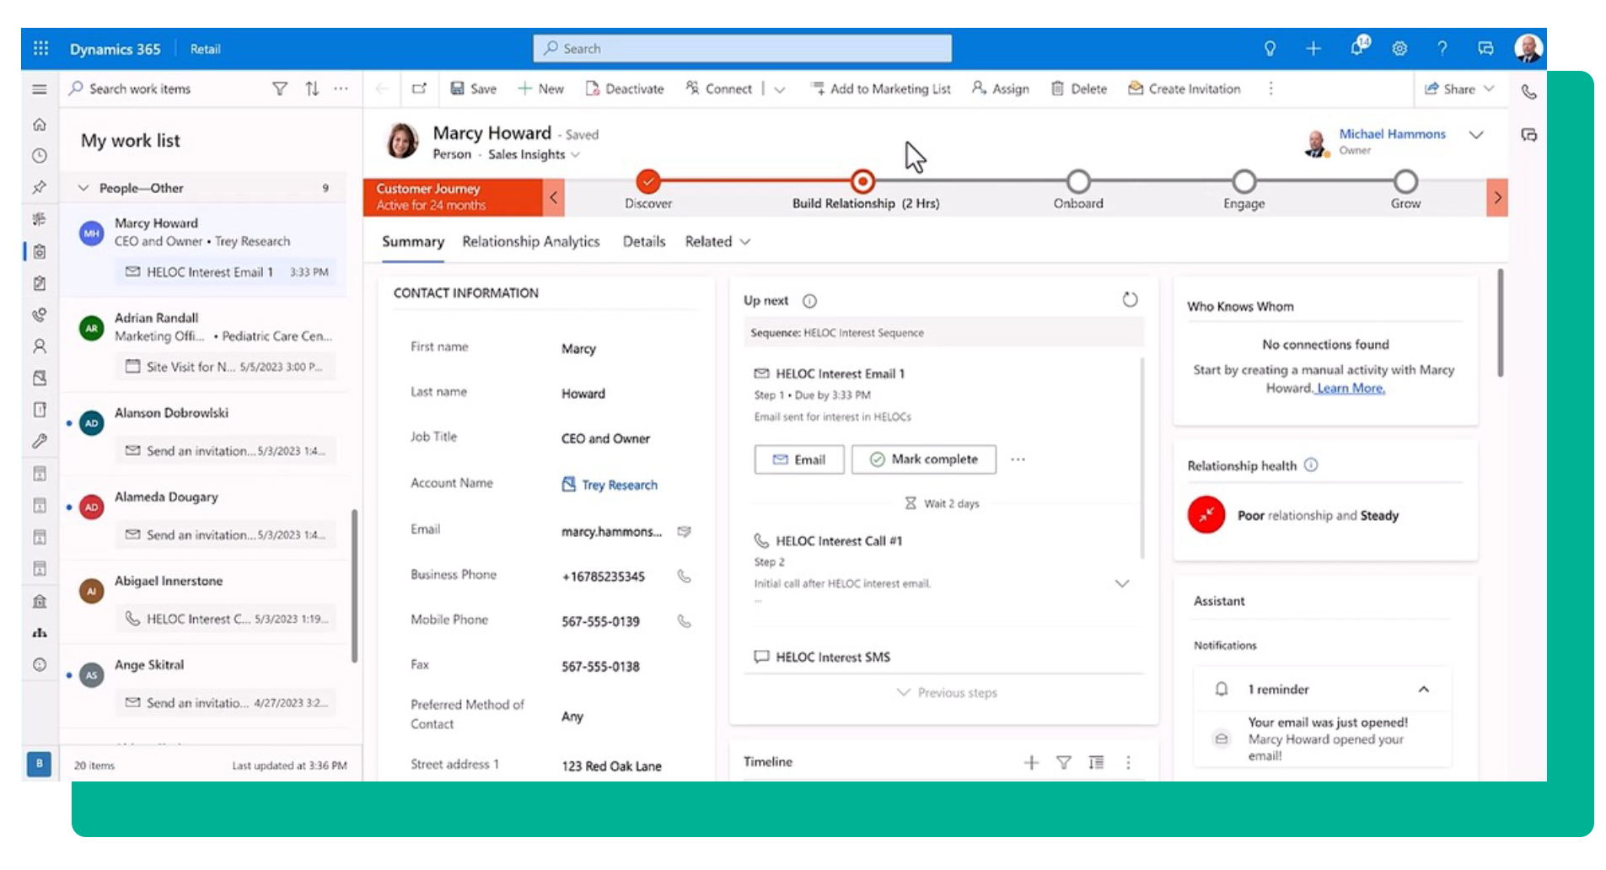Collapse the People—Other group
The width and height of the screenshot is (1606, 870).
pyautogui.click(x=83, y=188)
